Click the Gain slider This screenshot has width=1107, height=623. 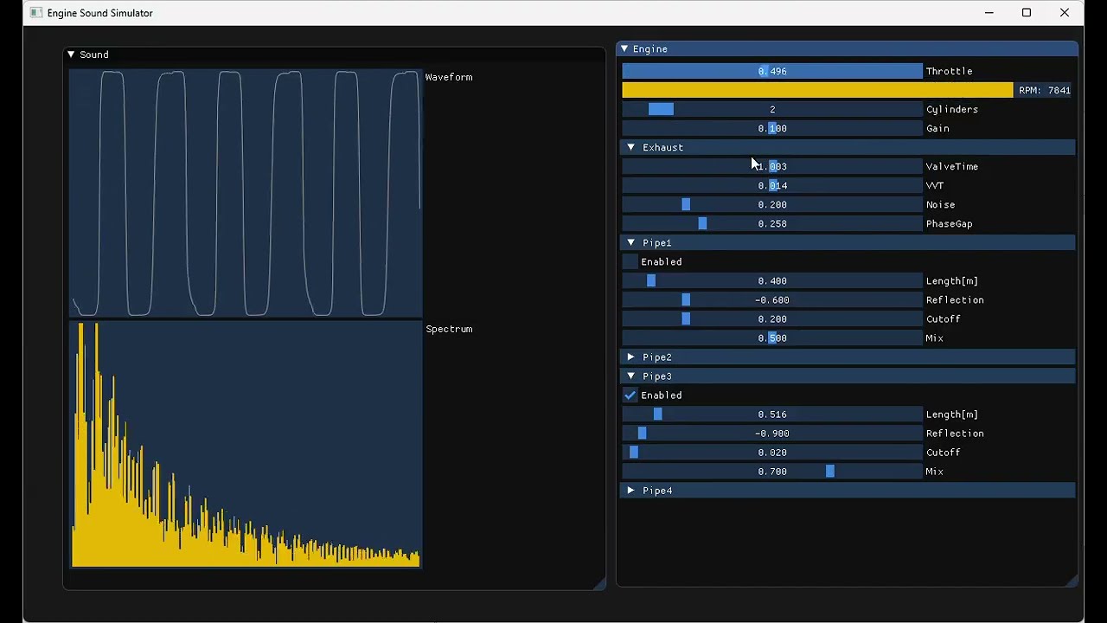(772, 128)
